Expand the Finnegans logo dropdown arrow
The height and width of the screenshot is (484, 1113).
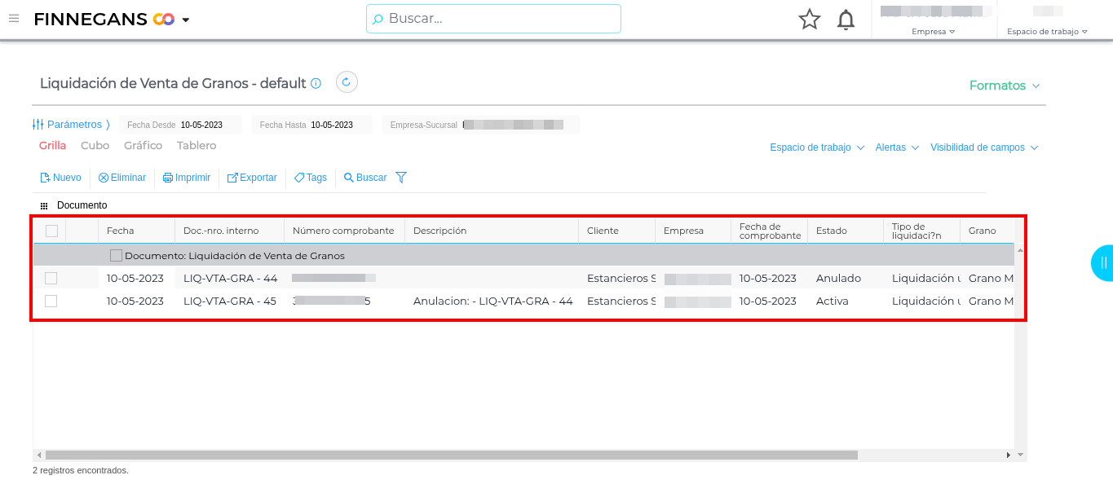(x=186, y=20)
